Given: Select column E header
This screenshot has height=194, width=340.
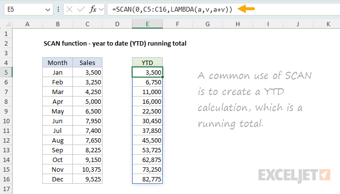Looking at the screenshot, I should pos(147,24).
